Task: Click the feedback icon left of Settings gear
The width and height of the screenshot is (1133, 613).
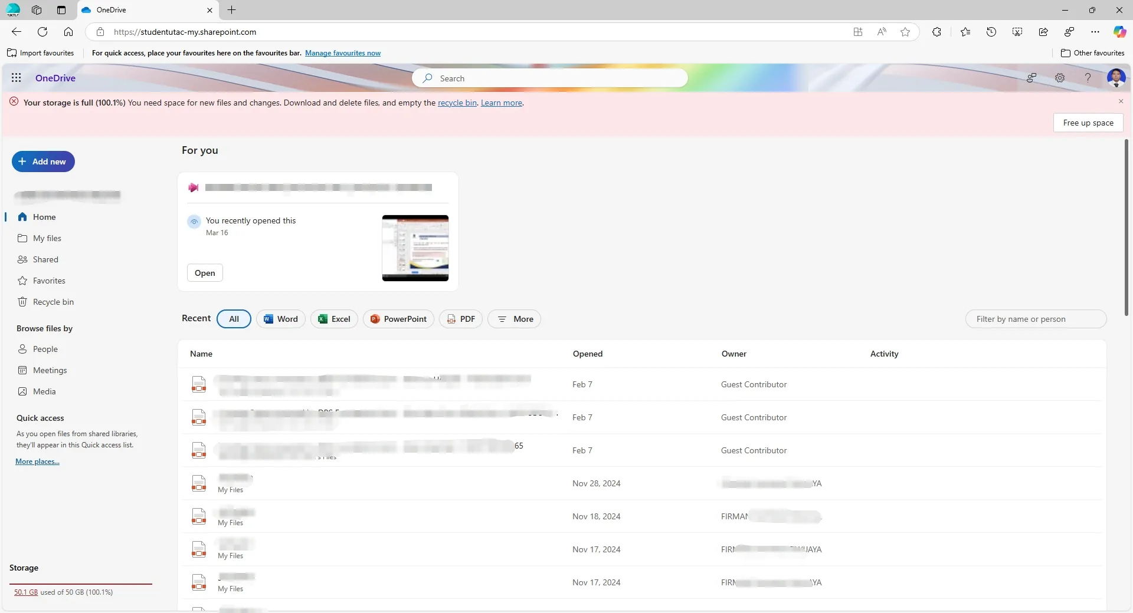Action: (1032, 78)
